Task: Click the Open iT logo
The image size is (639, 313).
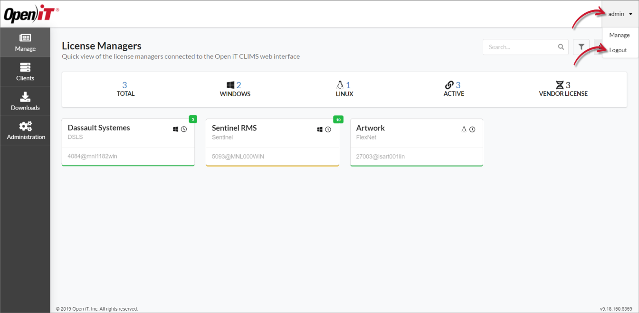Action: pos(31,14)
